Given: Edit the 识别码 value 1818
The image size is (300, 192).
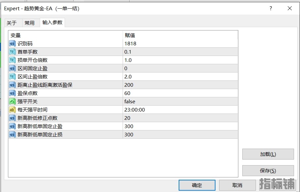Looking at the screenshot, I should coord(180,44).
